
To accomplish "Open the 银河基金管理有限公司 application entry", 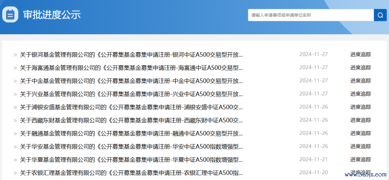I will [x=131, y=55].
